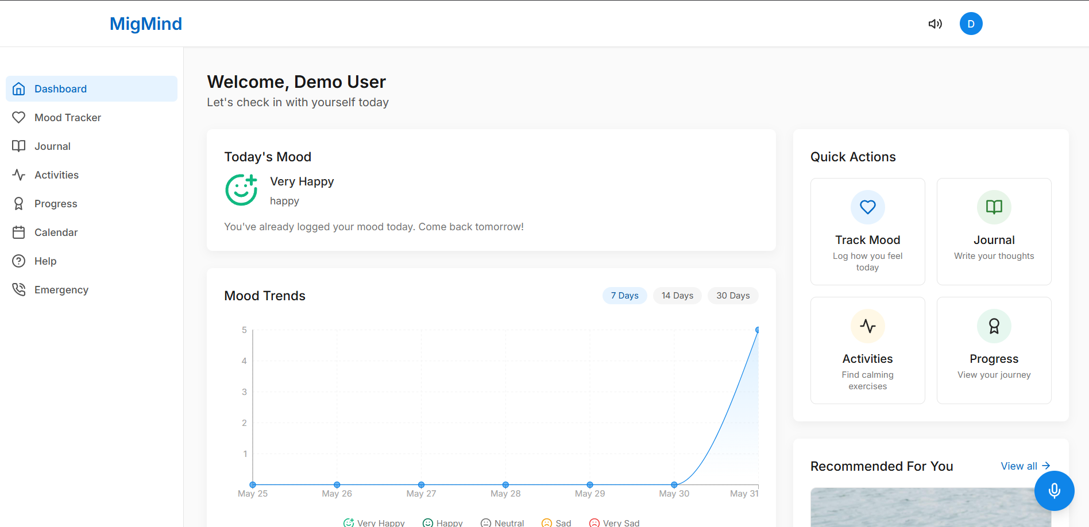Select the 7 Days trend range
The height and width of the screenshot is (527, 1089).
pyautogui.click(x=625, y=296)
